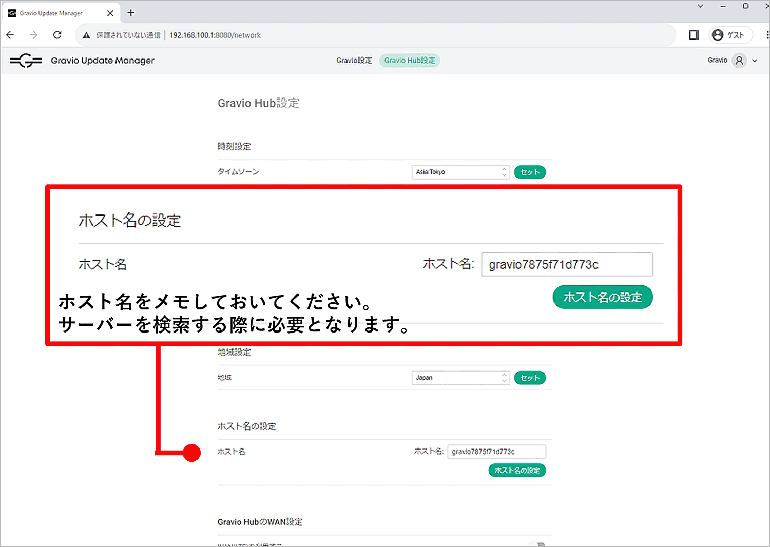
Task: Click セット button next to timezone
Action: tap(530, 172)
